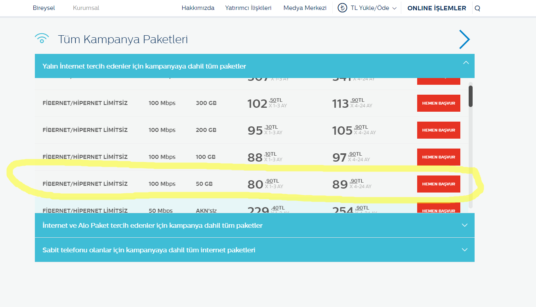Image resolution: width=536 pixels, height=307 pixels.
Task: Select the 100 GB quota text
Action: (x=206, y=157)
